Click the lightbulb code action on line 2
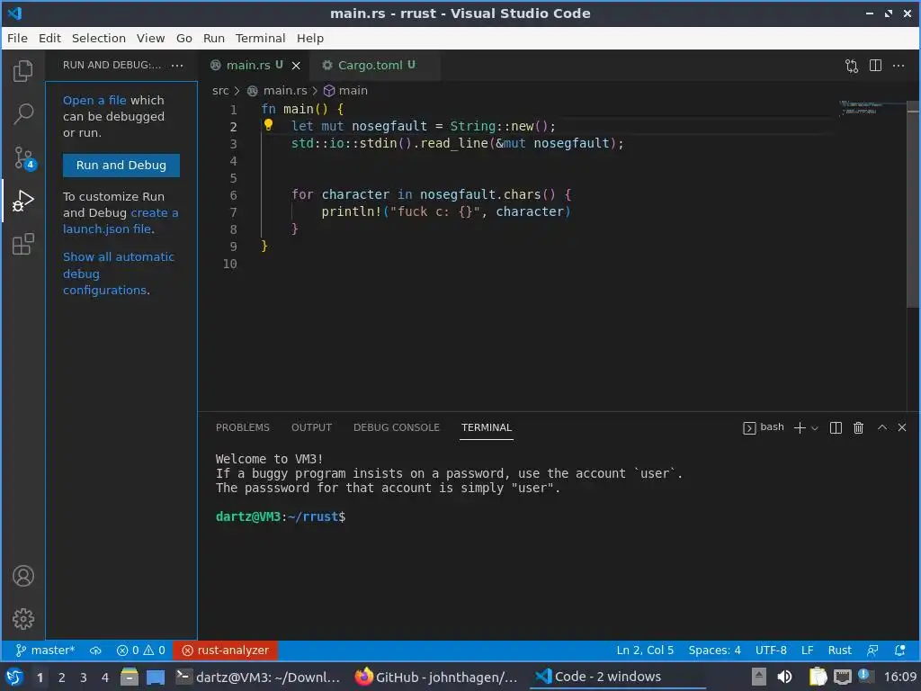 click(x=268, y=124)
